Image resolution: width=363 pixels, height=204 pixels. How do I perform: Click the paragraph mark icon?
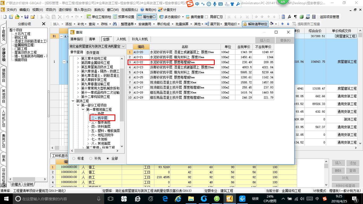295,17
